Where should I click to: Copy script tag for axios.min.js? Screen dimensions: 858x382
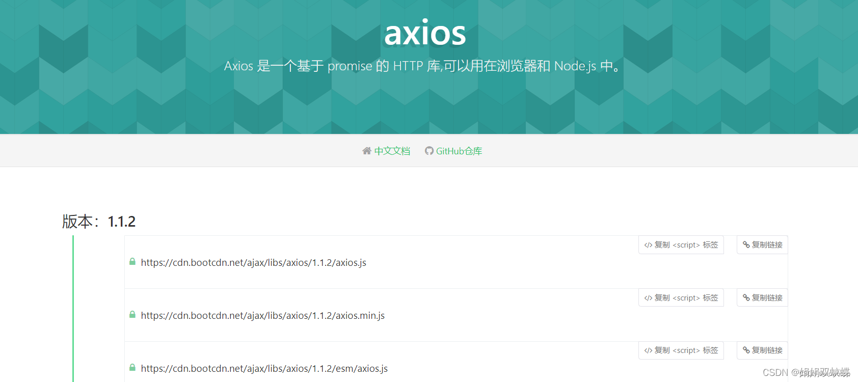pyautogui.click(x=681, y=298)
